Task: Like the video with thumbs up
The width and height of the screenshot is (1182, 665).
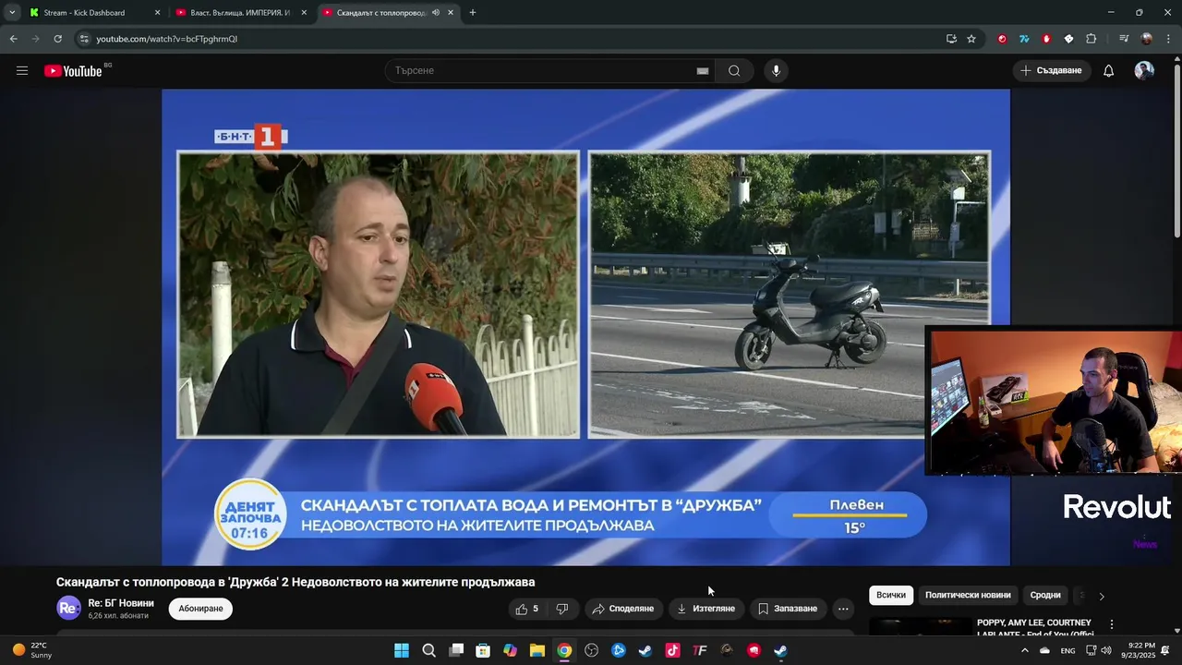Action: click(x=526, y=609)
